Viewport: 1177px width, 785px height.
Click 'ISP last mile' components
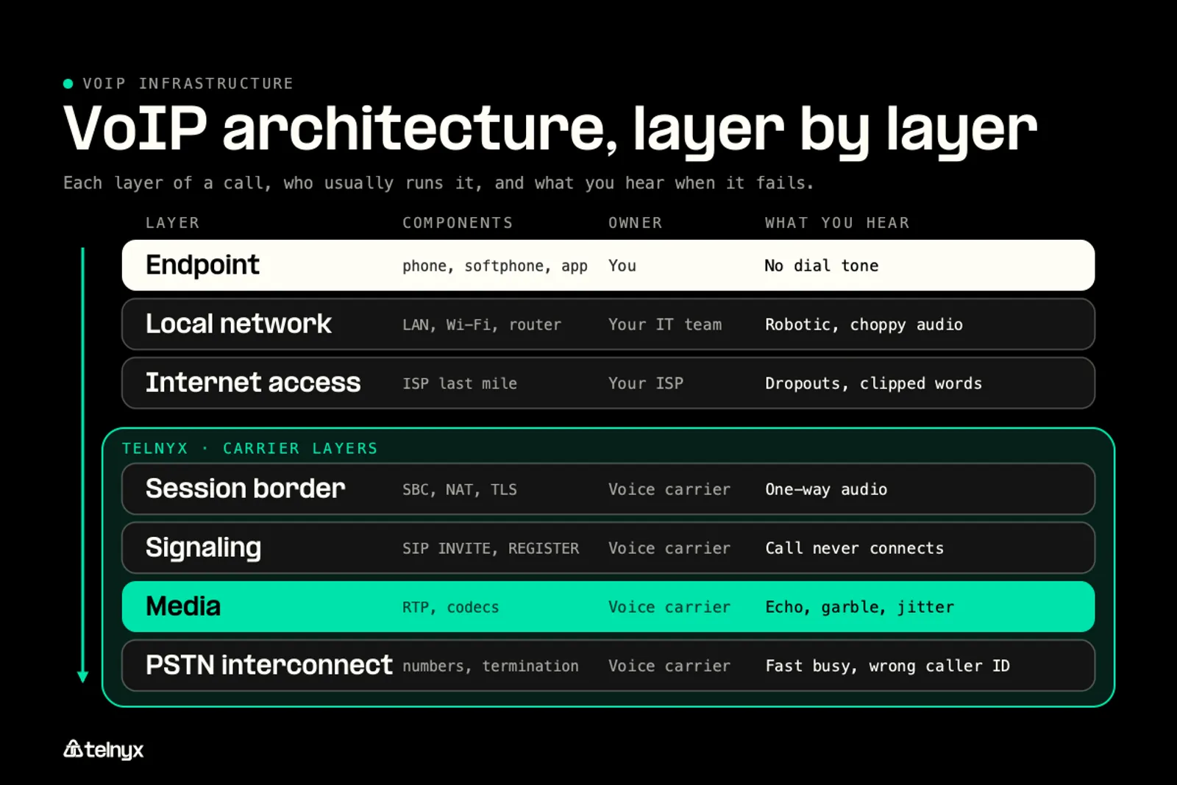[x=460, y=383]
